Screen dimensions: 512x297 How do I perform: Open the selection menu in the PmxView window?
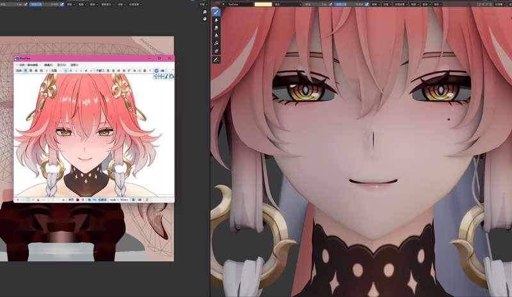29,65
